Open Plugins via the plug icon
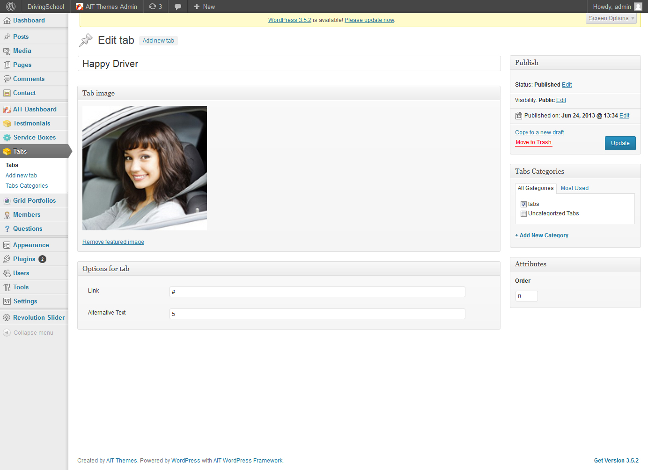The width and height of the screenshot is (648, 470). 7,259
